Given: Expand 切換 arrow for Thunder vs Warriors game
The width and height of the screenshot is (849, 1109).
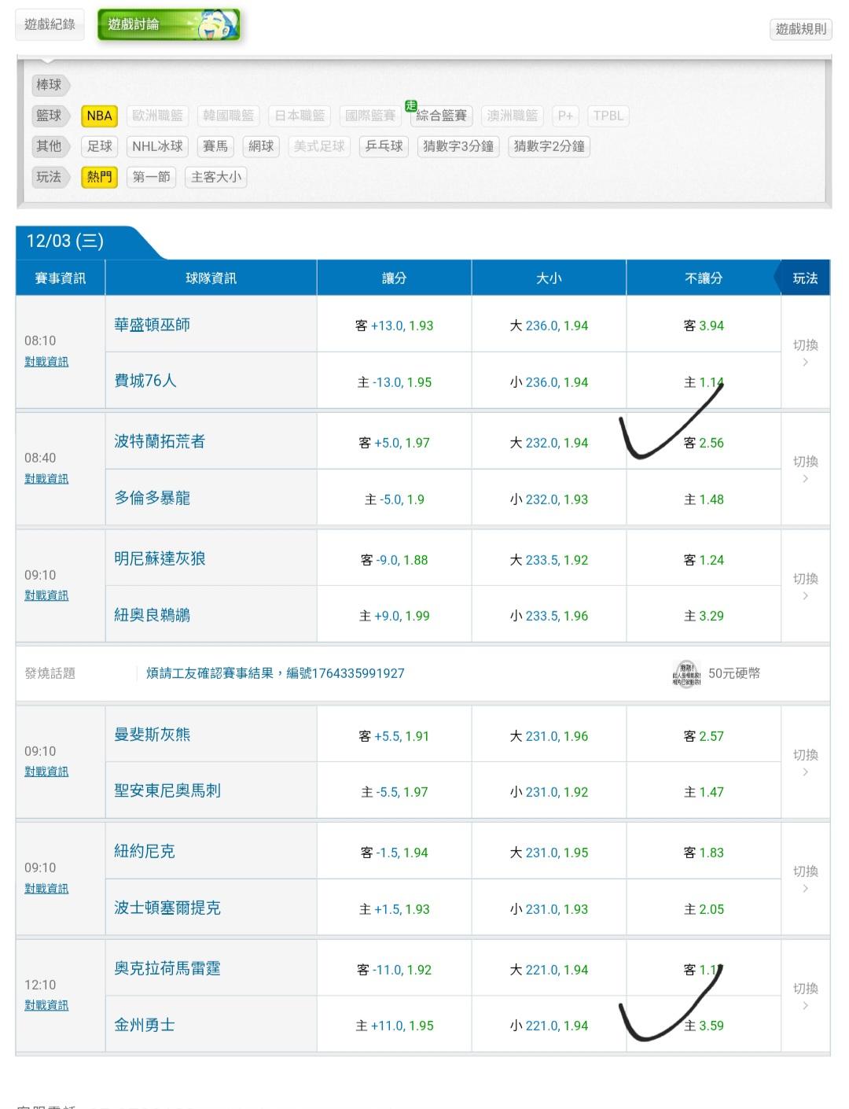Looking at the screenshot, I should pos(805,996).
